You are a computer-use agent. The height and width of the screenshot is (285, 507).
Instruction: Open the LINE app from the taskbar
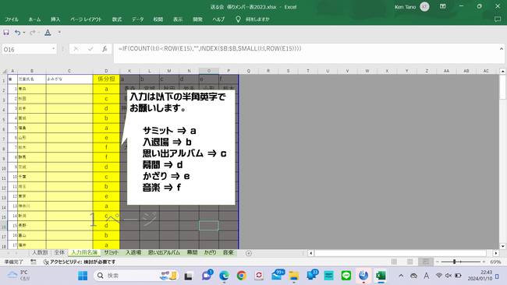pyautogui.click(x=346, y=276)
